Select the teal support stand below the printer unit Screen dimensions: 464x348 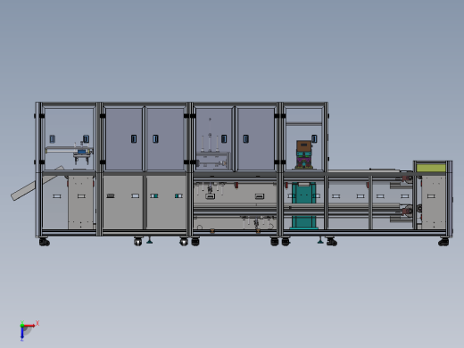click(x=303, y=206)
